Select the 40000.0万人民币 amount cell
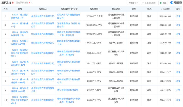This screenshot has width=183, height=107. (94, 34)
